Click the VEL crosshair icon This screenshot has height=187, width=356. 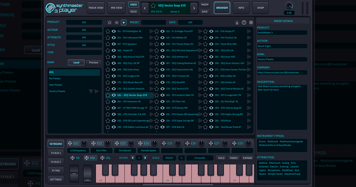pyautogui.click(x=102, y=158)
